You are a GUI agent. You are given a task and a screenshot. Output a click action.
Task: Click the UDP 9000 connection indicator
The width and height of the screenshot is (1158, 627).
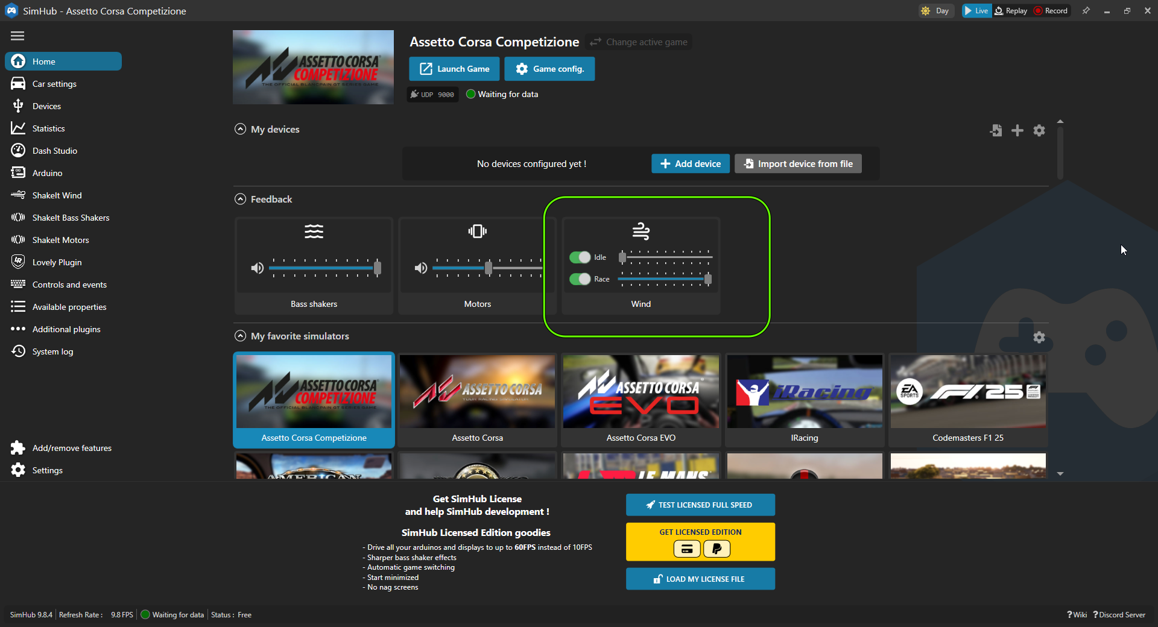432,95
